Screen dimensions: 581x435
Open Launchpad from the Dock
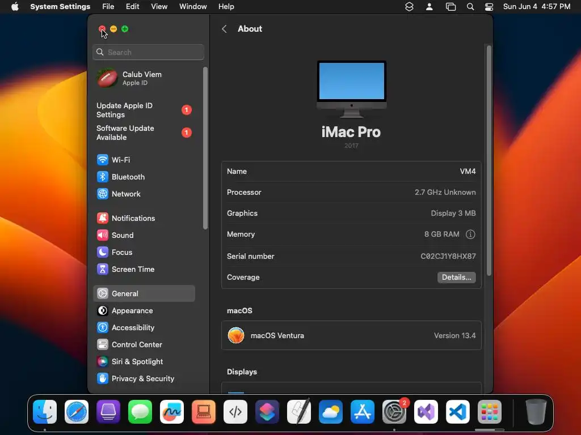tap(490, 412)
